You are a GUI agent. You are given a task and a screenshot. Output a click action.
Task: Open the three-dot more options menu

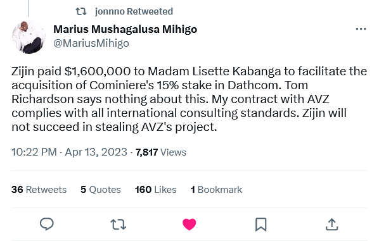point(361,29)
